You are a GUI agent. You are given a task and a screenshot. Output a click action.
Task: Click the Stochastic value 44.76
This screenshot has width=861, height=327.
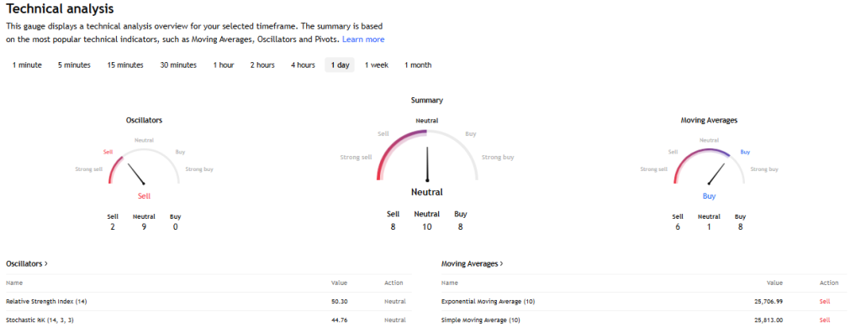339,320
